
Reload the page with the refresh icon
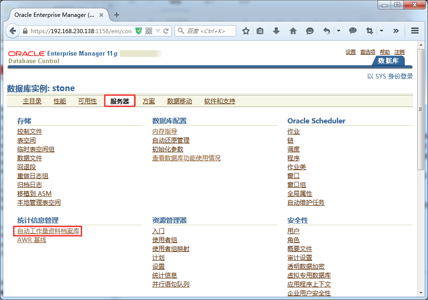click(x=166, y=31)
